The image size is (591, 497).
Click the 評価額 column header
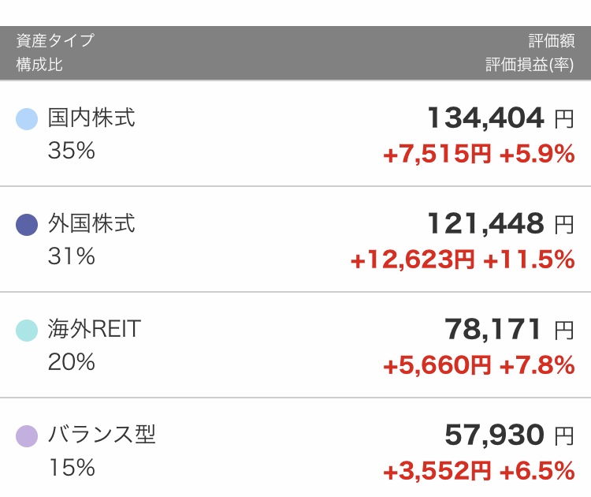(552, 40)
